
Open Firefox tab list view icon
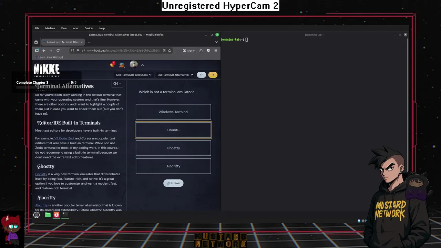pyautogui.click(x=36, y=42)
